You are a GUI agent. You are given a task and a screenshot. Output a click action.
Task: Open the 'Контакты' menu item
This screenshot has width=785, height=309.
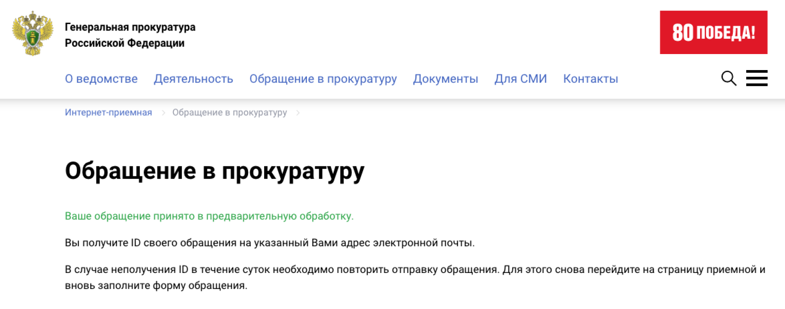click(x=591, y=79)
